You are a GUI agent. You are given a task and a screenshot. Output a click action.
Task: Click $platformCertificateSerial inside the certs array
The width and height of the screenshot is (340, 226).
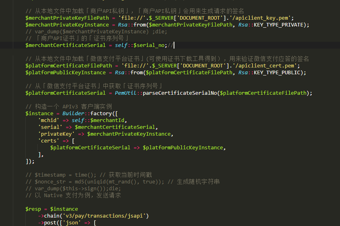tap(90, 148)
